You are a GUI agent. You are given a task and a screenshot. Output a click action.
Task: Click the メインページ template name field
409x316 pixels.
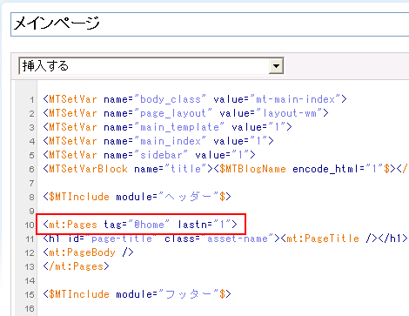pyautogui.click(x=210, y=24)
